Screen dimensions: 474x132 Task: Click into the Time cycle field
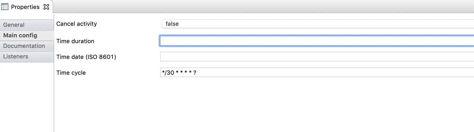pos(316,72)
